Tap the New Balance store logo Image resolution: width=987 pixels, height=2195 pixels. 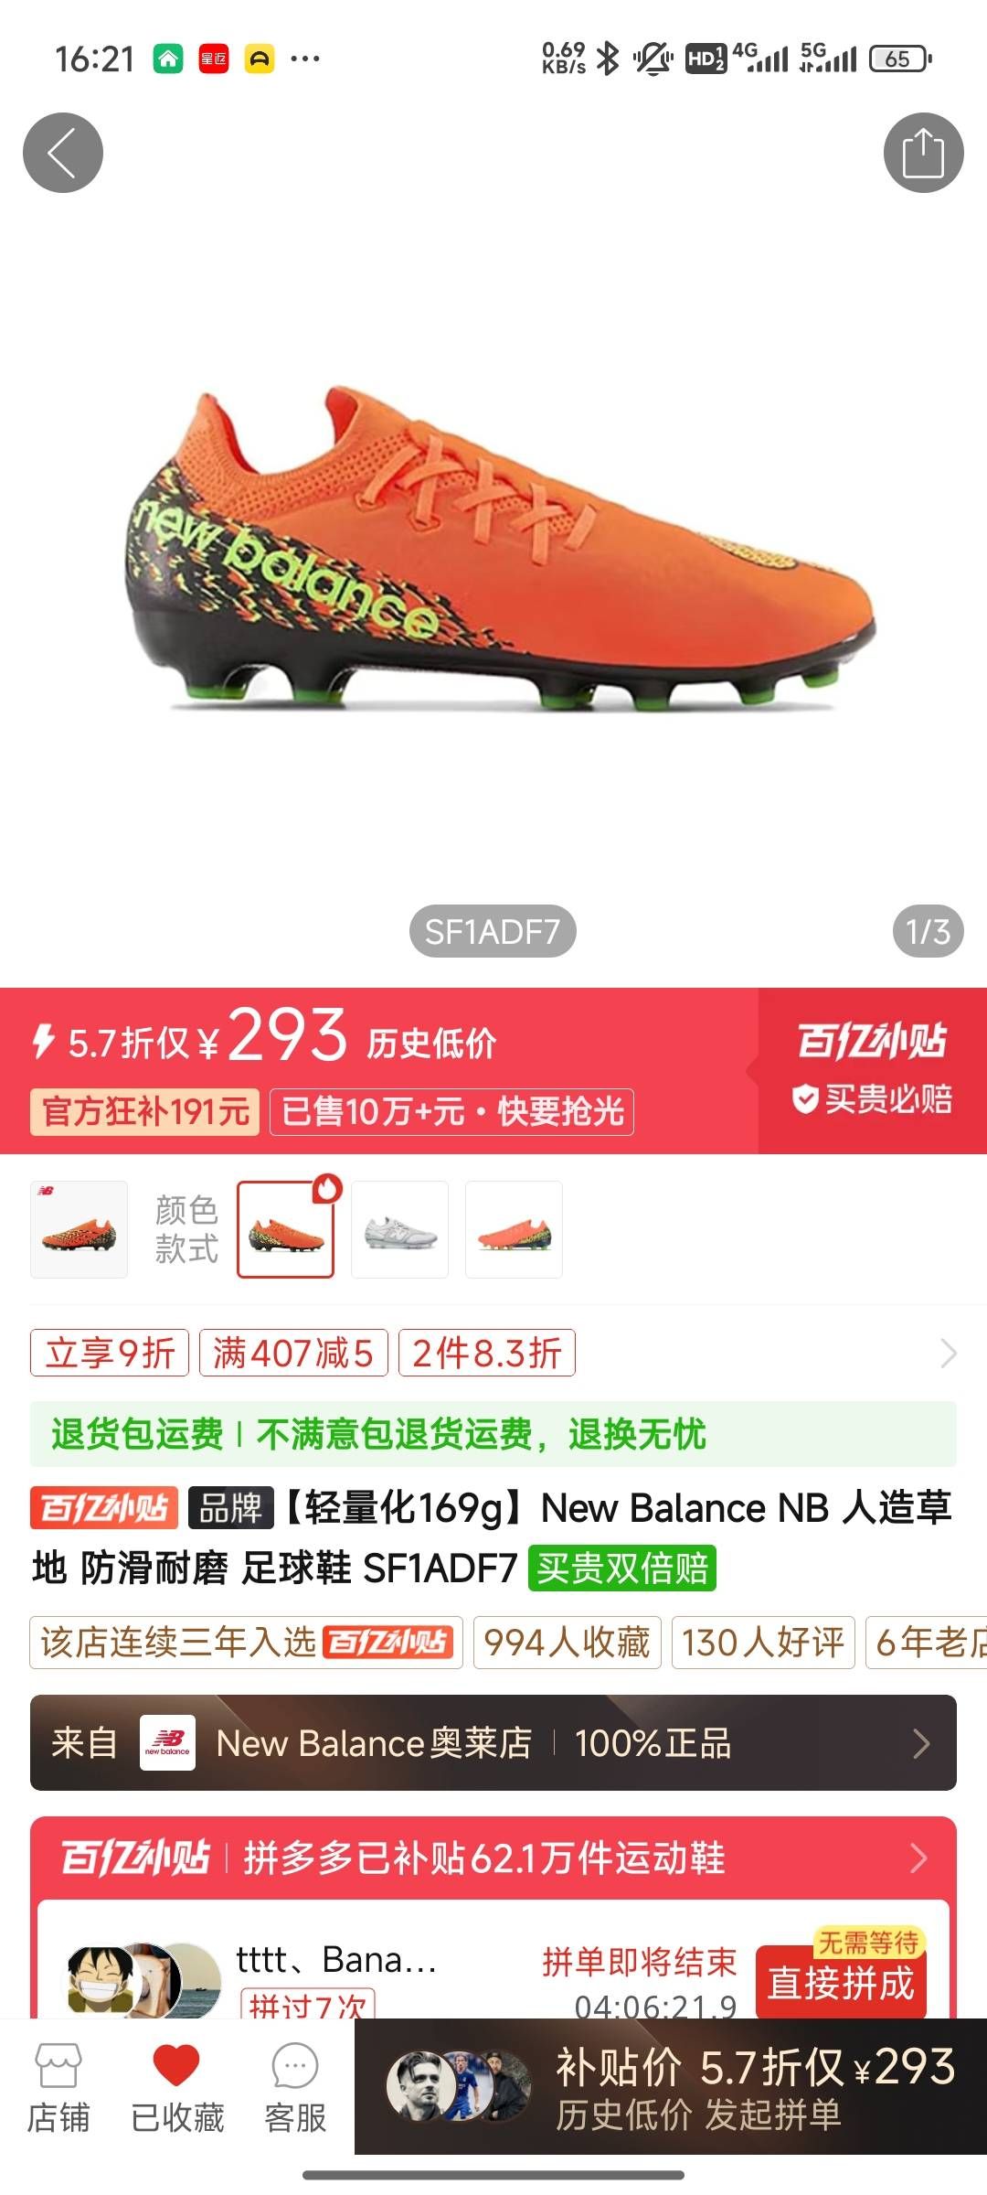click(x=167, y=1742)
